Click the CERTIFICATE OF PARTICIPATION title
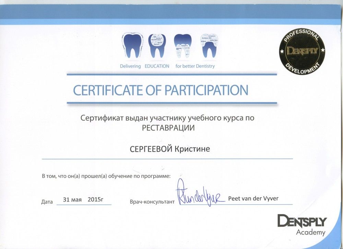Viewport: 343px width, 249px height. click(161, 90)
